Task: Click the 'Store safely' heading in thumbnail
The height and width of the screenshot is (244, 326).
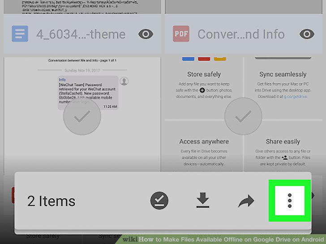Action: pyautogui.click(x=204, y=74)
